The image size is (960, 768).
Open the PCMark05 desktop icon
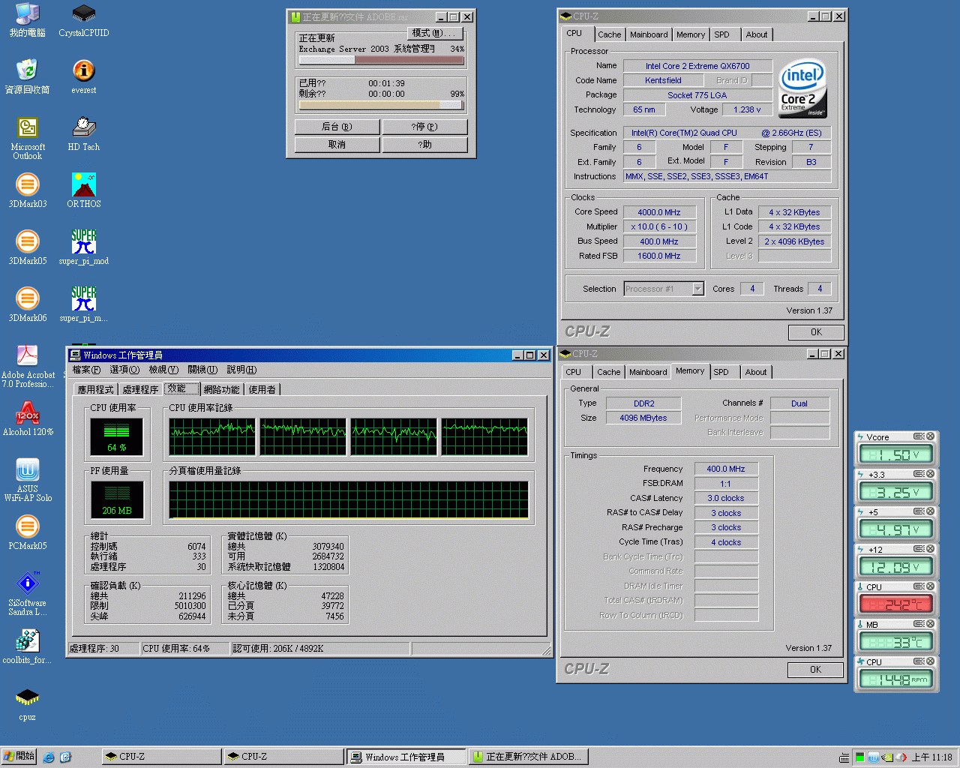(28, 532)
